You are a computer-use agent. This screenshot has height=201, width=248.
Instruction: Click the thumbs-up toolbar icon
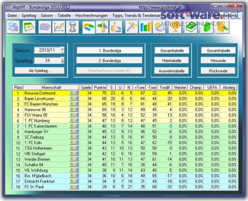click(x=116, y=27)
